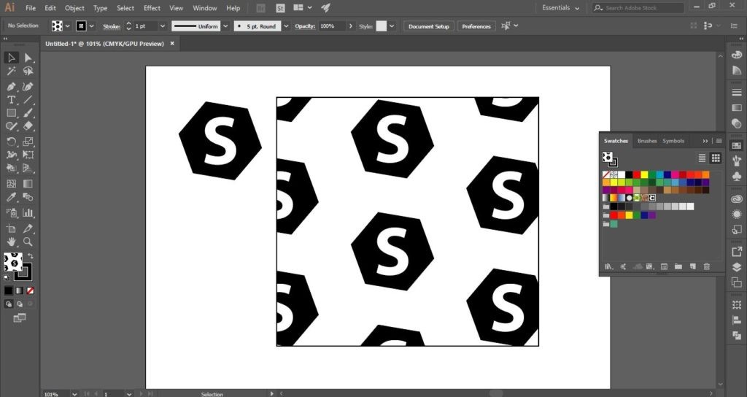The image size is (747, 397).
Task: Open zoom level dropdown at 101%
Action: [x=75, y=394]
